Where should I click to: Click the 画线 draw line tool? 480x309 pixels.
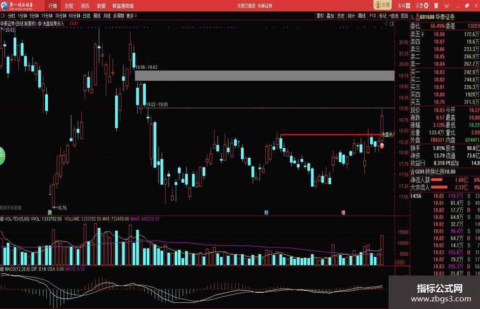pos(362,16)
